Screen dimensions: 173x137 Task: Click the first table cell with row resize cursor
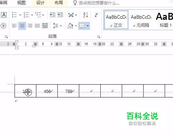[25, 91]
